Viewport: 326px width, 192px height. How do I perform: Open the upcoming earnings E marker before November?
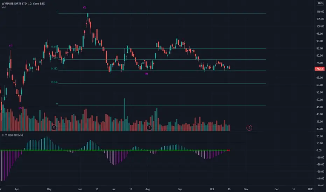pos(249,128)
